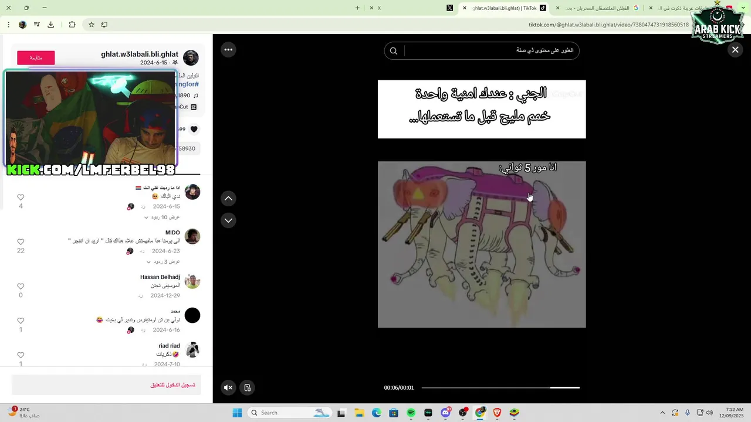Like riad riad's comment heart
This screenshot has height=422, width=751.
21,355
